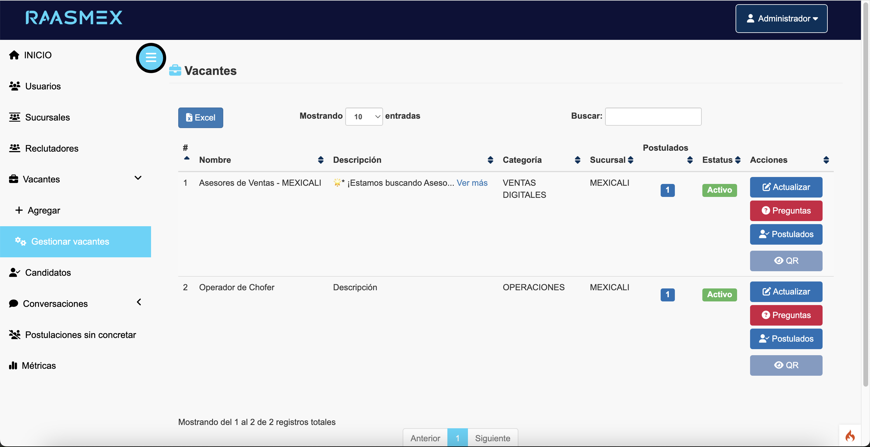870x447 pixels.
Task: Export table with Excel button
Action: (x=200, y=117)
